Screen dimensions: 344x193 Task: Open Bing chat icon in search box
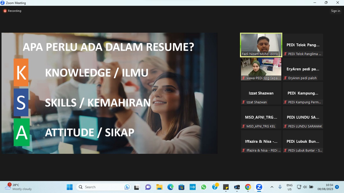pyautogui.click(x=127, y=187)
